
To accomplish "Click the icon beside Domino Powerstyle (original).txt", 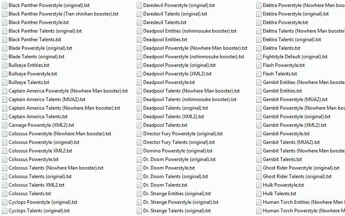I will [x=139, y=151].
